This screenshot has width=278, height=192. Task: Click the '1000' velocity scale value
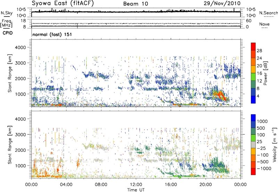[x=262, y=121]
